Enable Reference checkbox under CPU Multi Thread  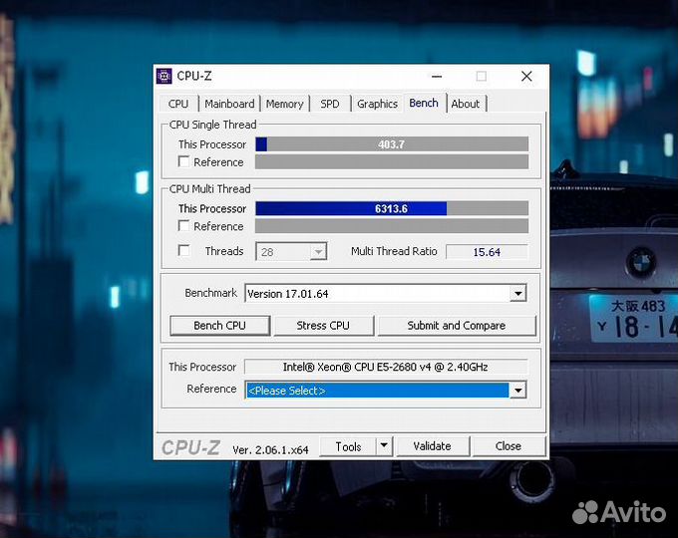(183, 225)
